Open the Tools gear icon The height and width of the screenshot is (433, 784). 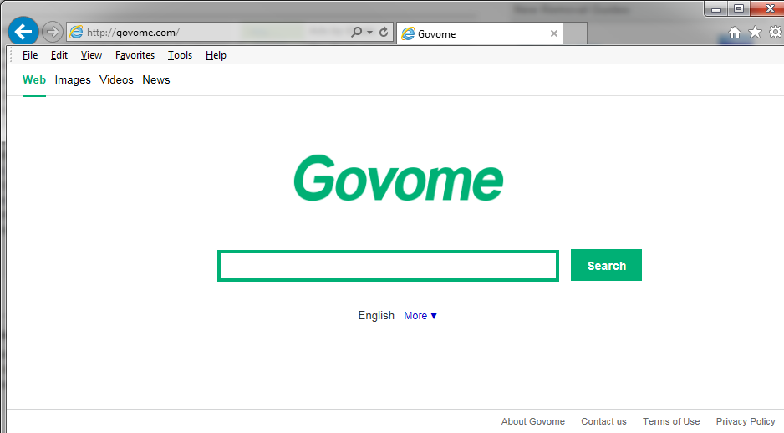[774, 33]
